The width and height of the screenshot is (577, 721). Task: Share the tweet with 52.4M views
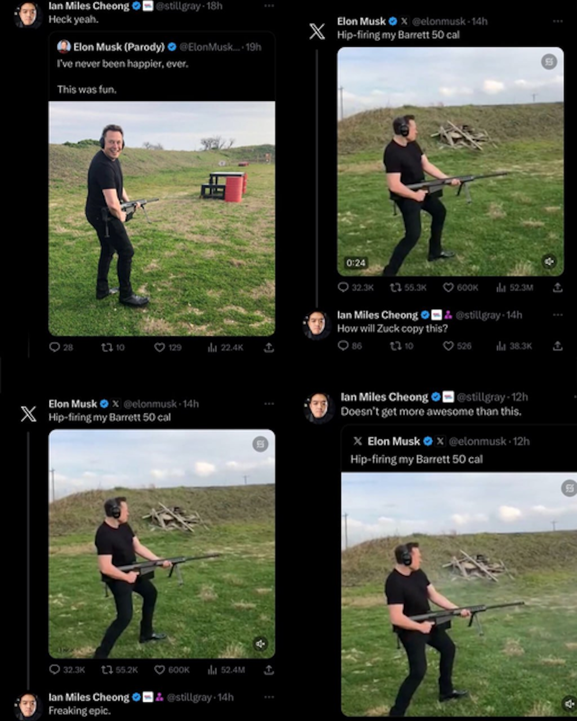pos(269,670)
